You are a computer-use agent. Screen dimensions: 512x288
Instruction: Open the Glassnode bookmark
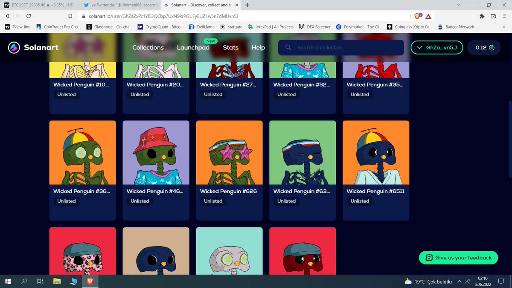pos(109,26)
